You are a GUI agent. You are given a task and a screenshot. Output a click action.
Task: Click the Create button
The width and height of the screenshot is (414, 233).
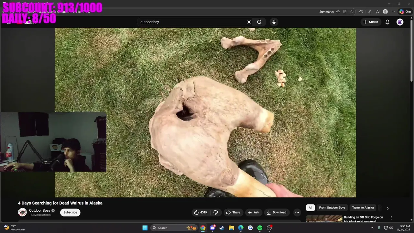[371, 22]
